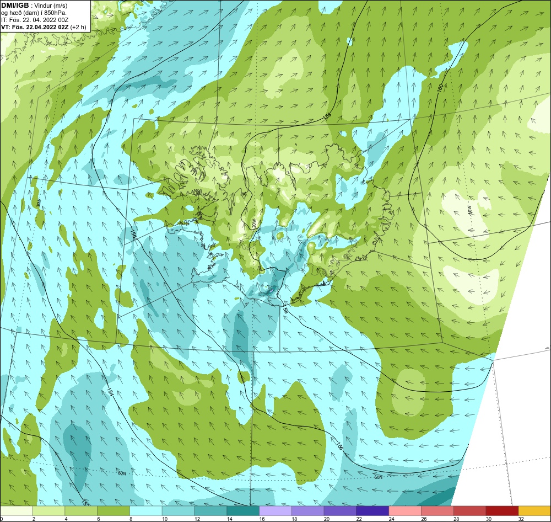The width and height of the screenshot is (551, 522).
Task: Click the 16–18 m/s lavender legend swatch
Action: pyautogui.click(x=275, y=511)
